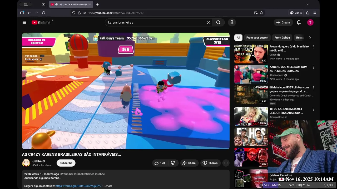The image size is (337, 189).
Task: Open more actions below the video
Action: tap(226, 163)
